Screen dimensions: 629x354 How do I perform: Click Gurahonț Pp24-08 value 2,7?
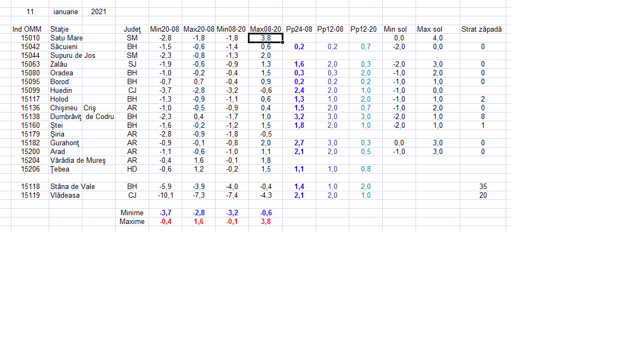[299, 143]
